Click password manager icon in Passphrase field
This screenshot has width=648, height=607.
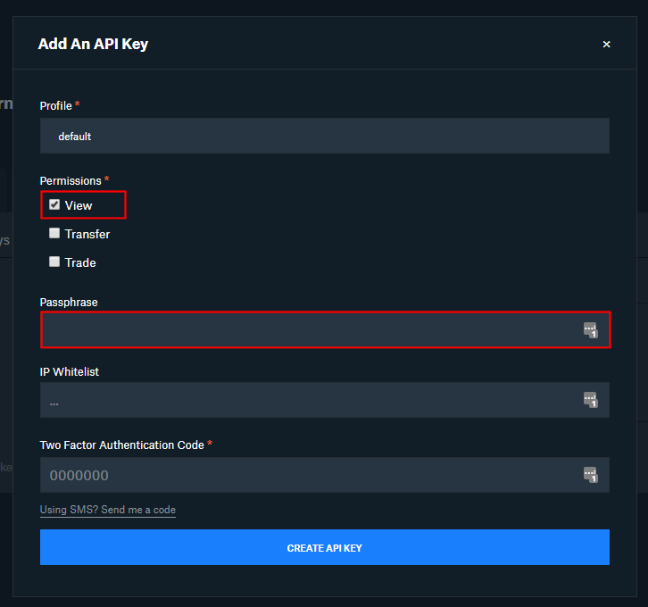click(x=591, y=330)
